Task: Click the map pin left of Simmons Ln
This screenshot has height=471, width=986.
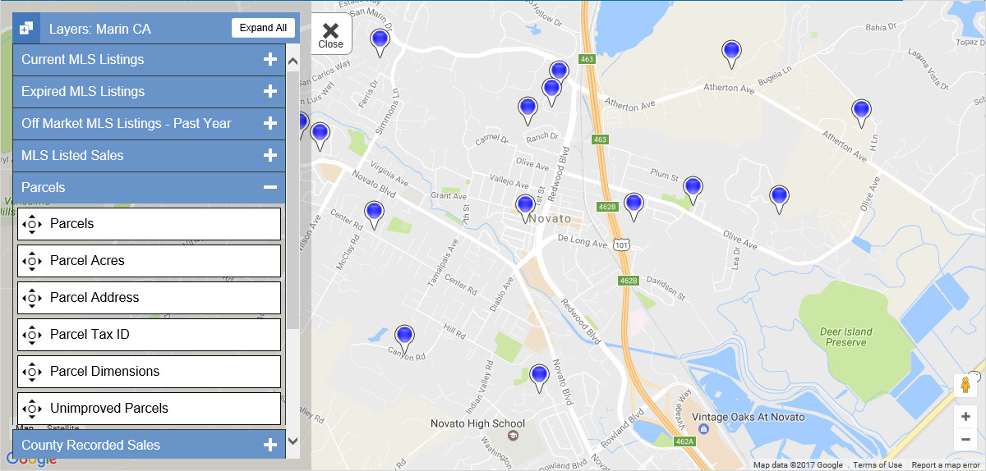Action: click(x=320, y=136)
